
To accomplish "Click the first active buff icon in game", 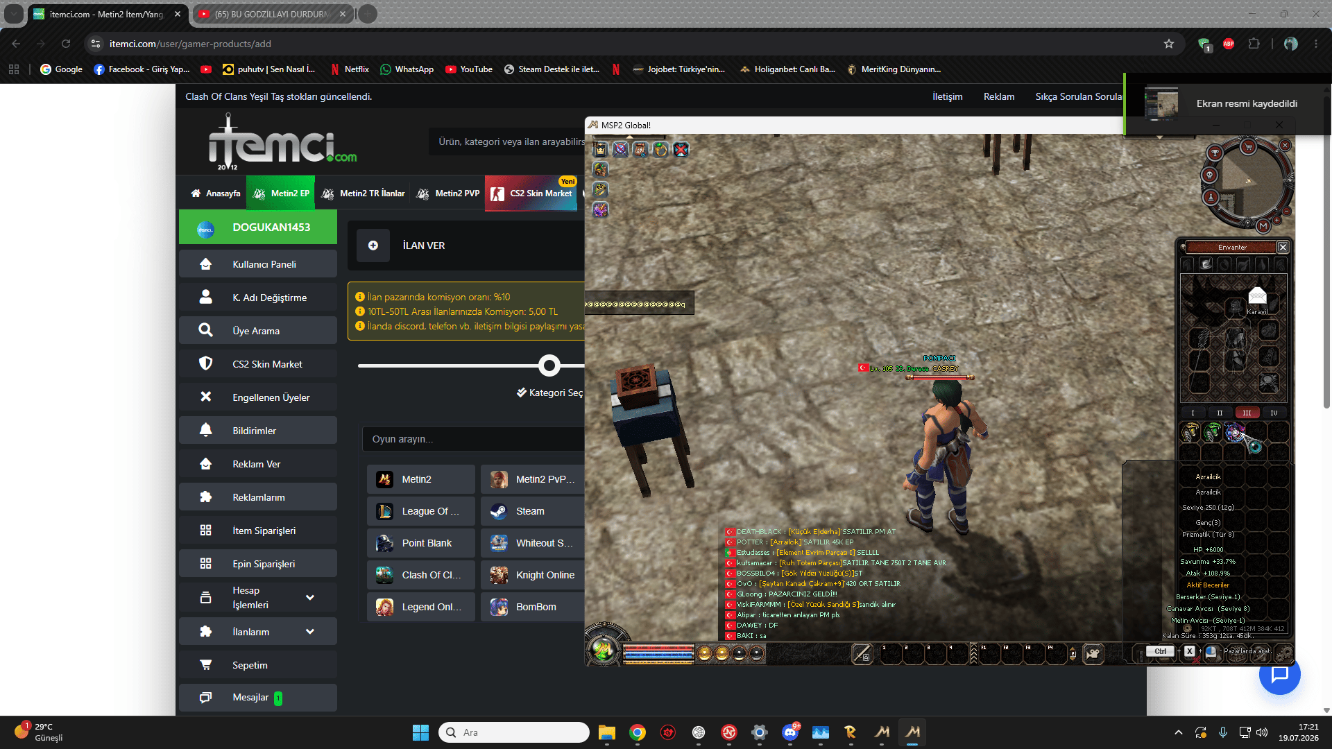I will coord(600,149).
